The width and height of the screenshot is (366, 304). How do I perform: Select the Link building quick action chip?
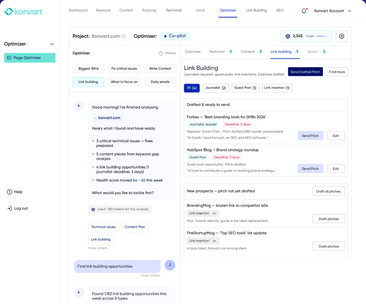[x=88, y=82]
